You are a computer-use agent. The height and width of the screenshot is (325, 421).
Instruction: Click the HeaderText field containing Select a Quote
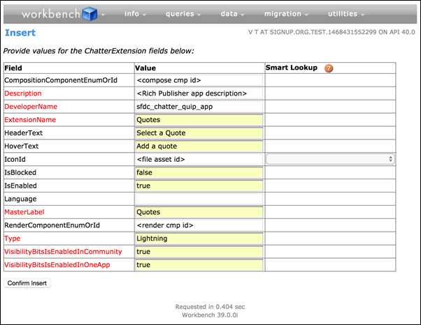pyautogui.click(x=199, y=133)
